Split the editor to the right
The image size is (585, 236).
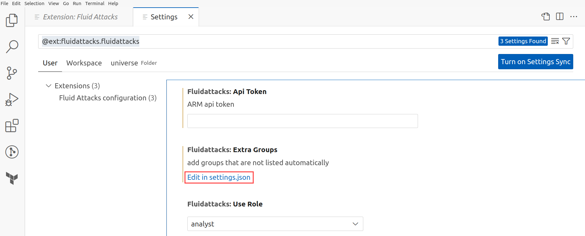point(560,17)
